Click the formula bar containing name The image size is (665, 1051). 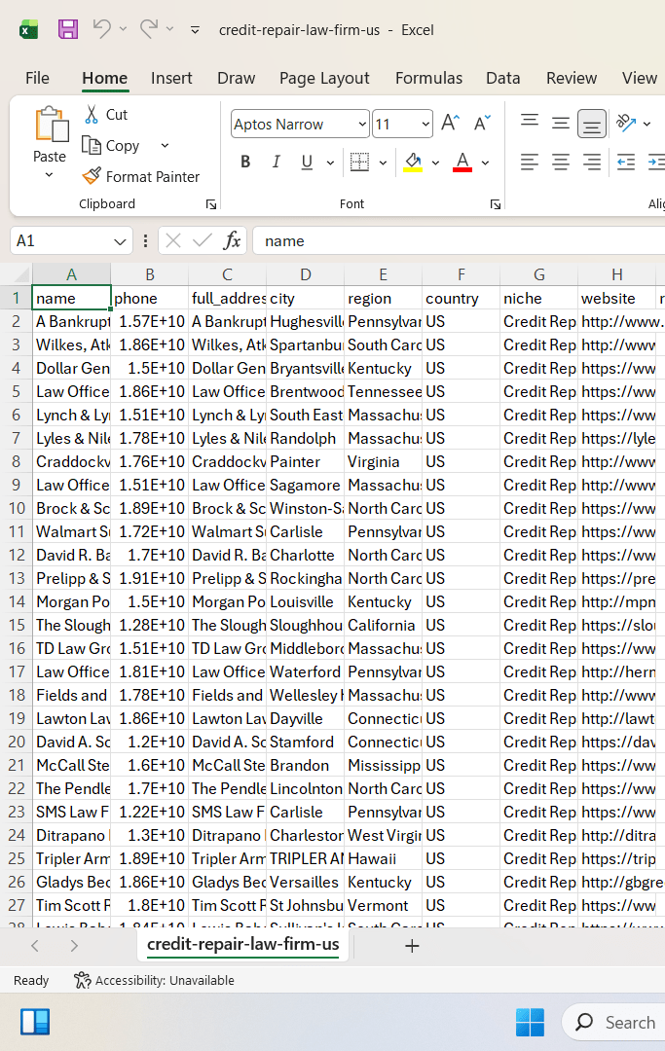459,240
